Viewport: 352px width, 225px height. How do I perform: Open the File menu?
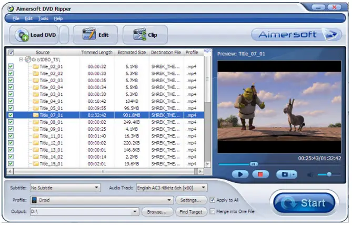click(x=16, y=18)
